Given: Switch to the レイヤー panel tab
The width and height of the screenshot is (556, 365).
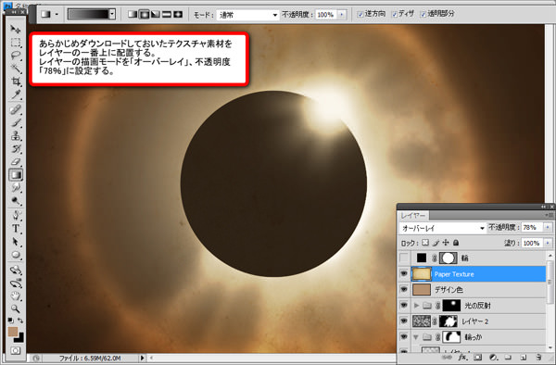Looking at the screenshot, I should 413,215.
